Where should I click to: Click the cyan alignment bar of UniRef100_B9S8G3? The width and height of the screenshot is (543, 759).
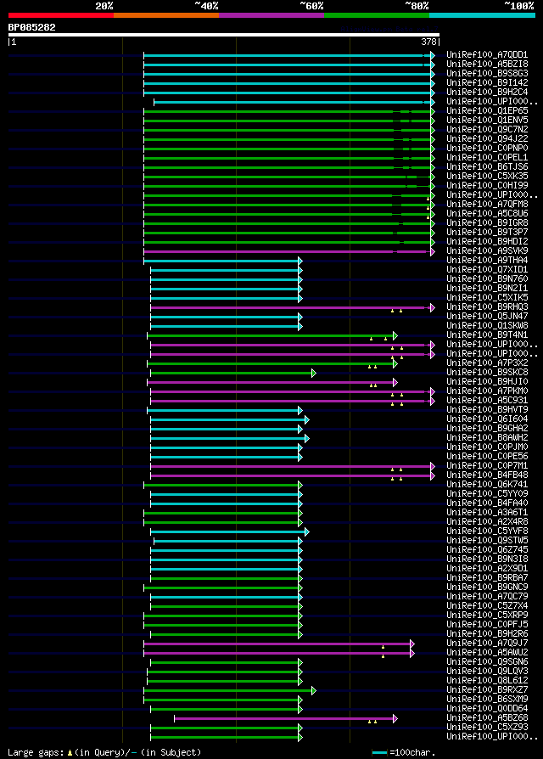point(288,74)
